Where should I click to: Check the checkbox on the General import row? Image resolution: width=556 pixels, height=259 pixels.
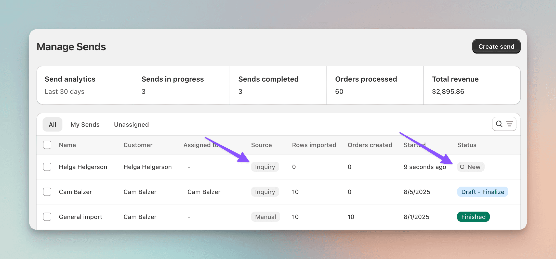click(47, 217)
